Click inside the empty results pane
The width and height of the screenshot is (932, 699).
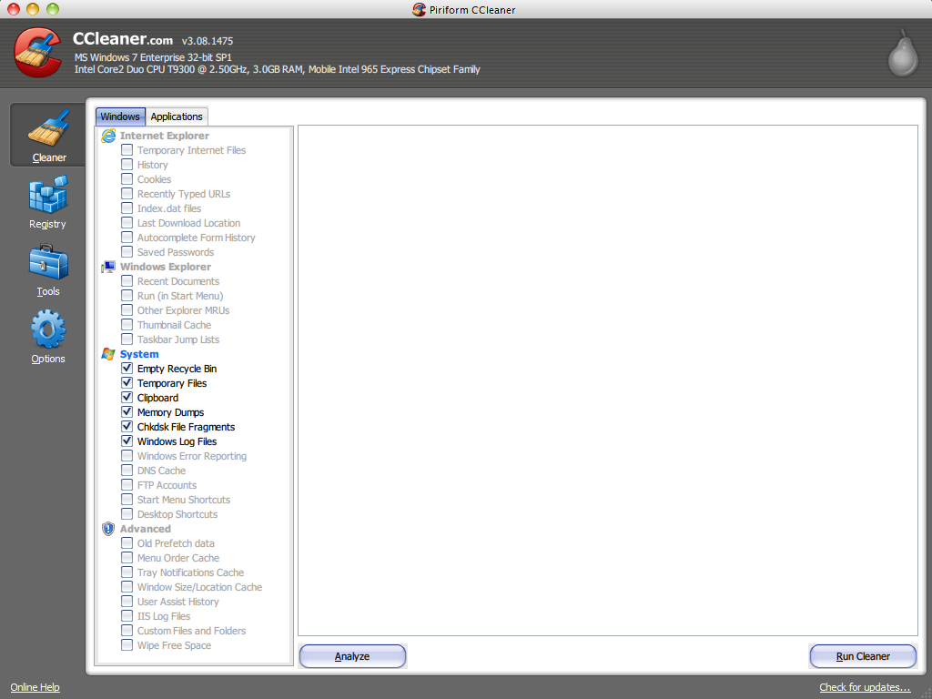[x=607, y=380]
